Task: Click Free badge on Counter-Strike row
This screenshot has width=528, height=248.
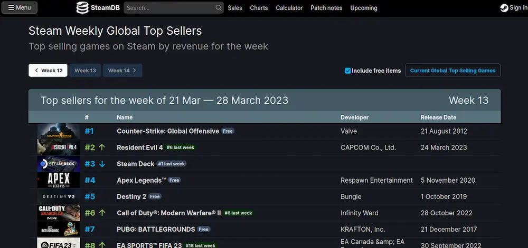Action: [x=228, y=131]
